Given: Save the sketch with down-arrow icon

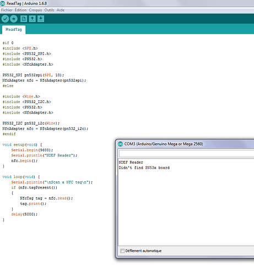Looking at the screenshot, I should point(41,19).
